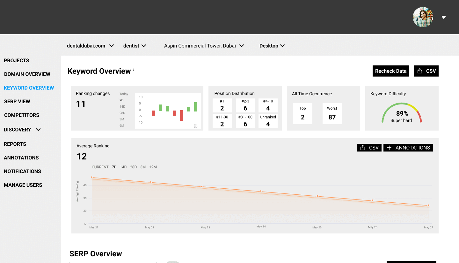Select 28D range in Average Ranking chart
459x263 pixels.
click(133, 167)
